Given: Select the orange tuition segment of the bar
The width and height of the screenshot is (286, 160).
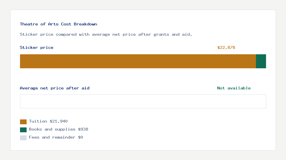Looking at the screenshot, I should click(x=138, y=61).
